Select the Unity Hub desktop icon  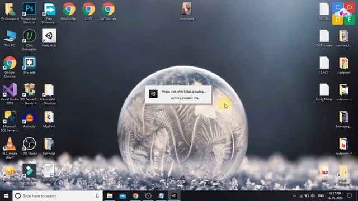[x=49, y=39]
